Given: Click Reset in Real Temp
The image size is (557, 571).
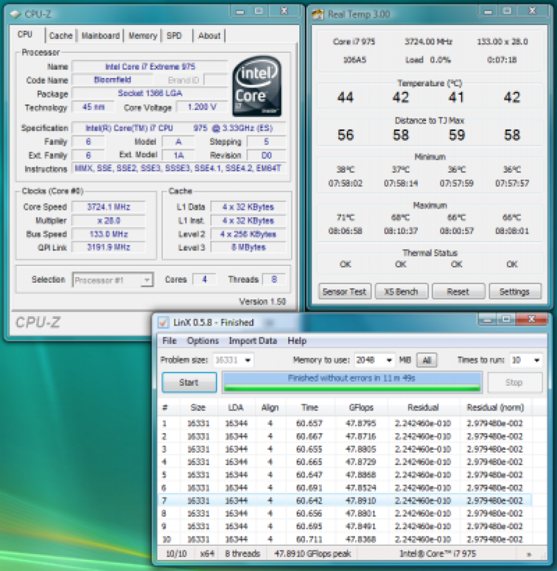Looking at the screenshot, I should tap(458, 292).
